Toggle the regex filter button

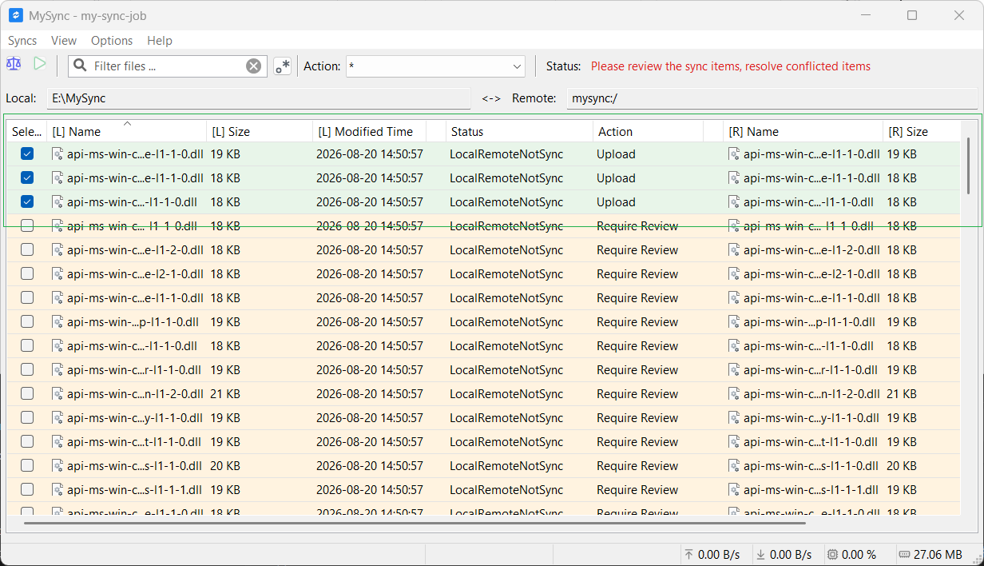282,66
